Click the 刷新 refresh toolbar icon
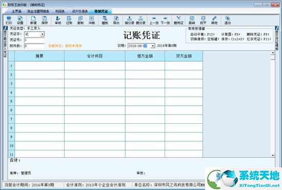 pyautogui.click(x=192, y=20)
